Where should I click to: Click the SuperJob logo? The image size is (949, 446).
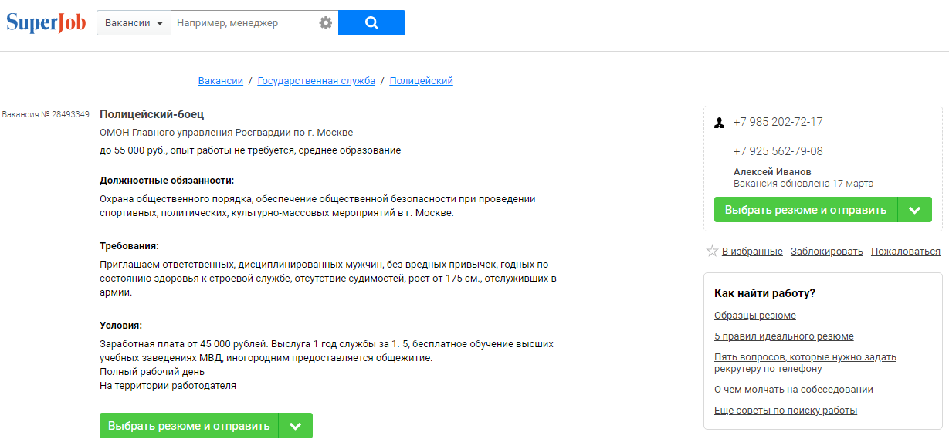pyautogui.click(x=46, y=22)
